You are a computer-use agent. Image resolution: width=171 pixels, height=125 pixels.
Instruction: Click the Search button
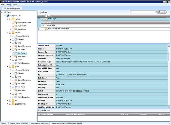(162, 12)
